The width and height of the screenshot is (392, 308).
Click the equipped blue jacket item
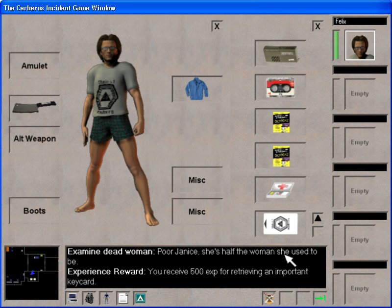coord(197,89)
